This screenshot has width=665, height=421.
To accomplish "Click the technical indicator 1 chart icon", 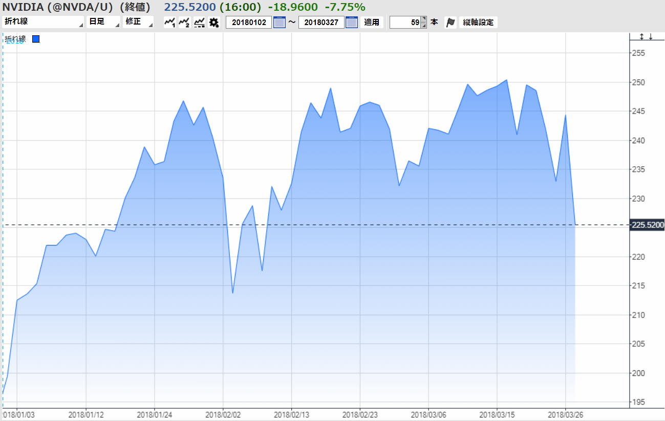I will click(169, 23).
